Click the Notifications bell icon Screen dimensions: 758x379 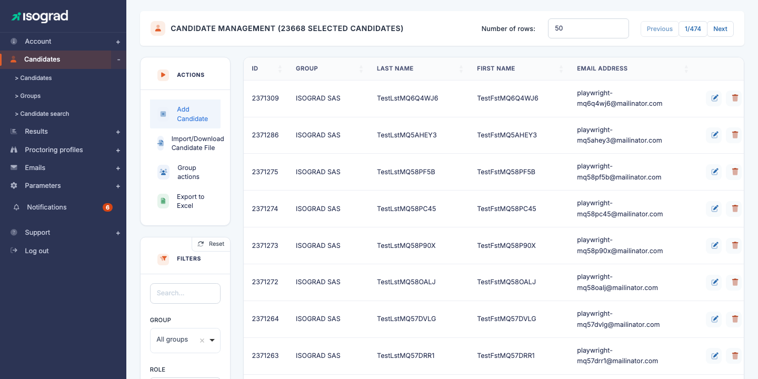(x=16, y=207)
